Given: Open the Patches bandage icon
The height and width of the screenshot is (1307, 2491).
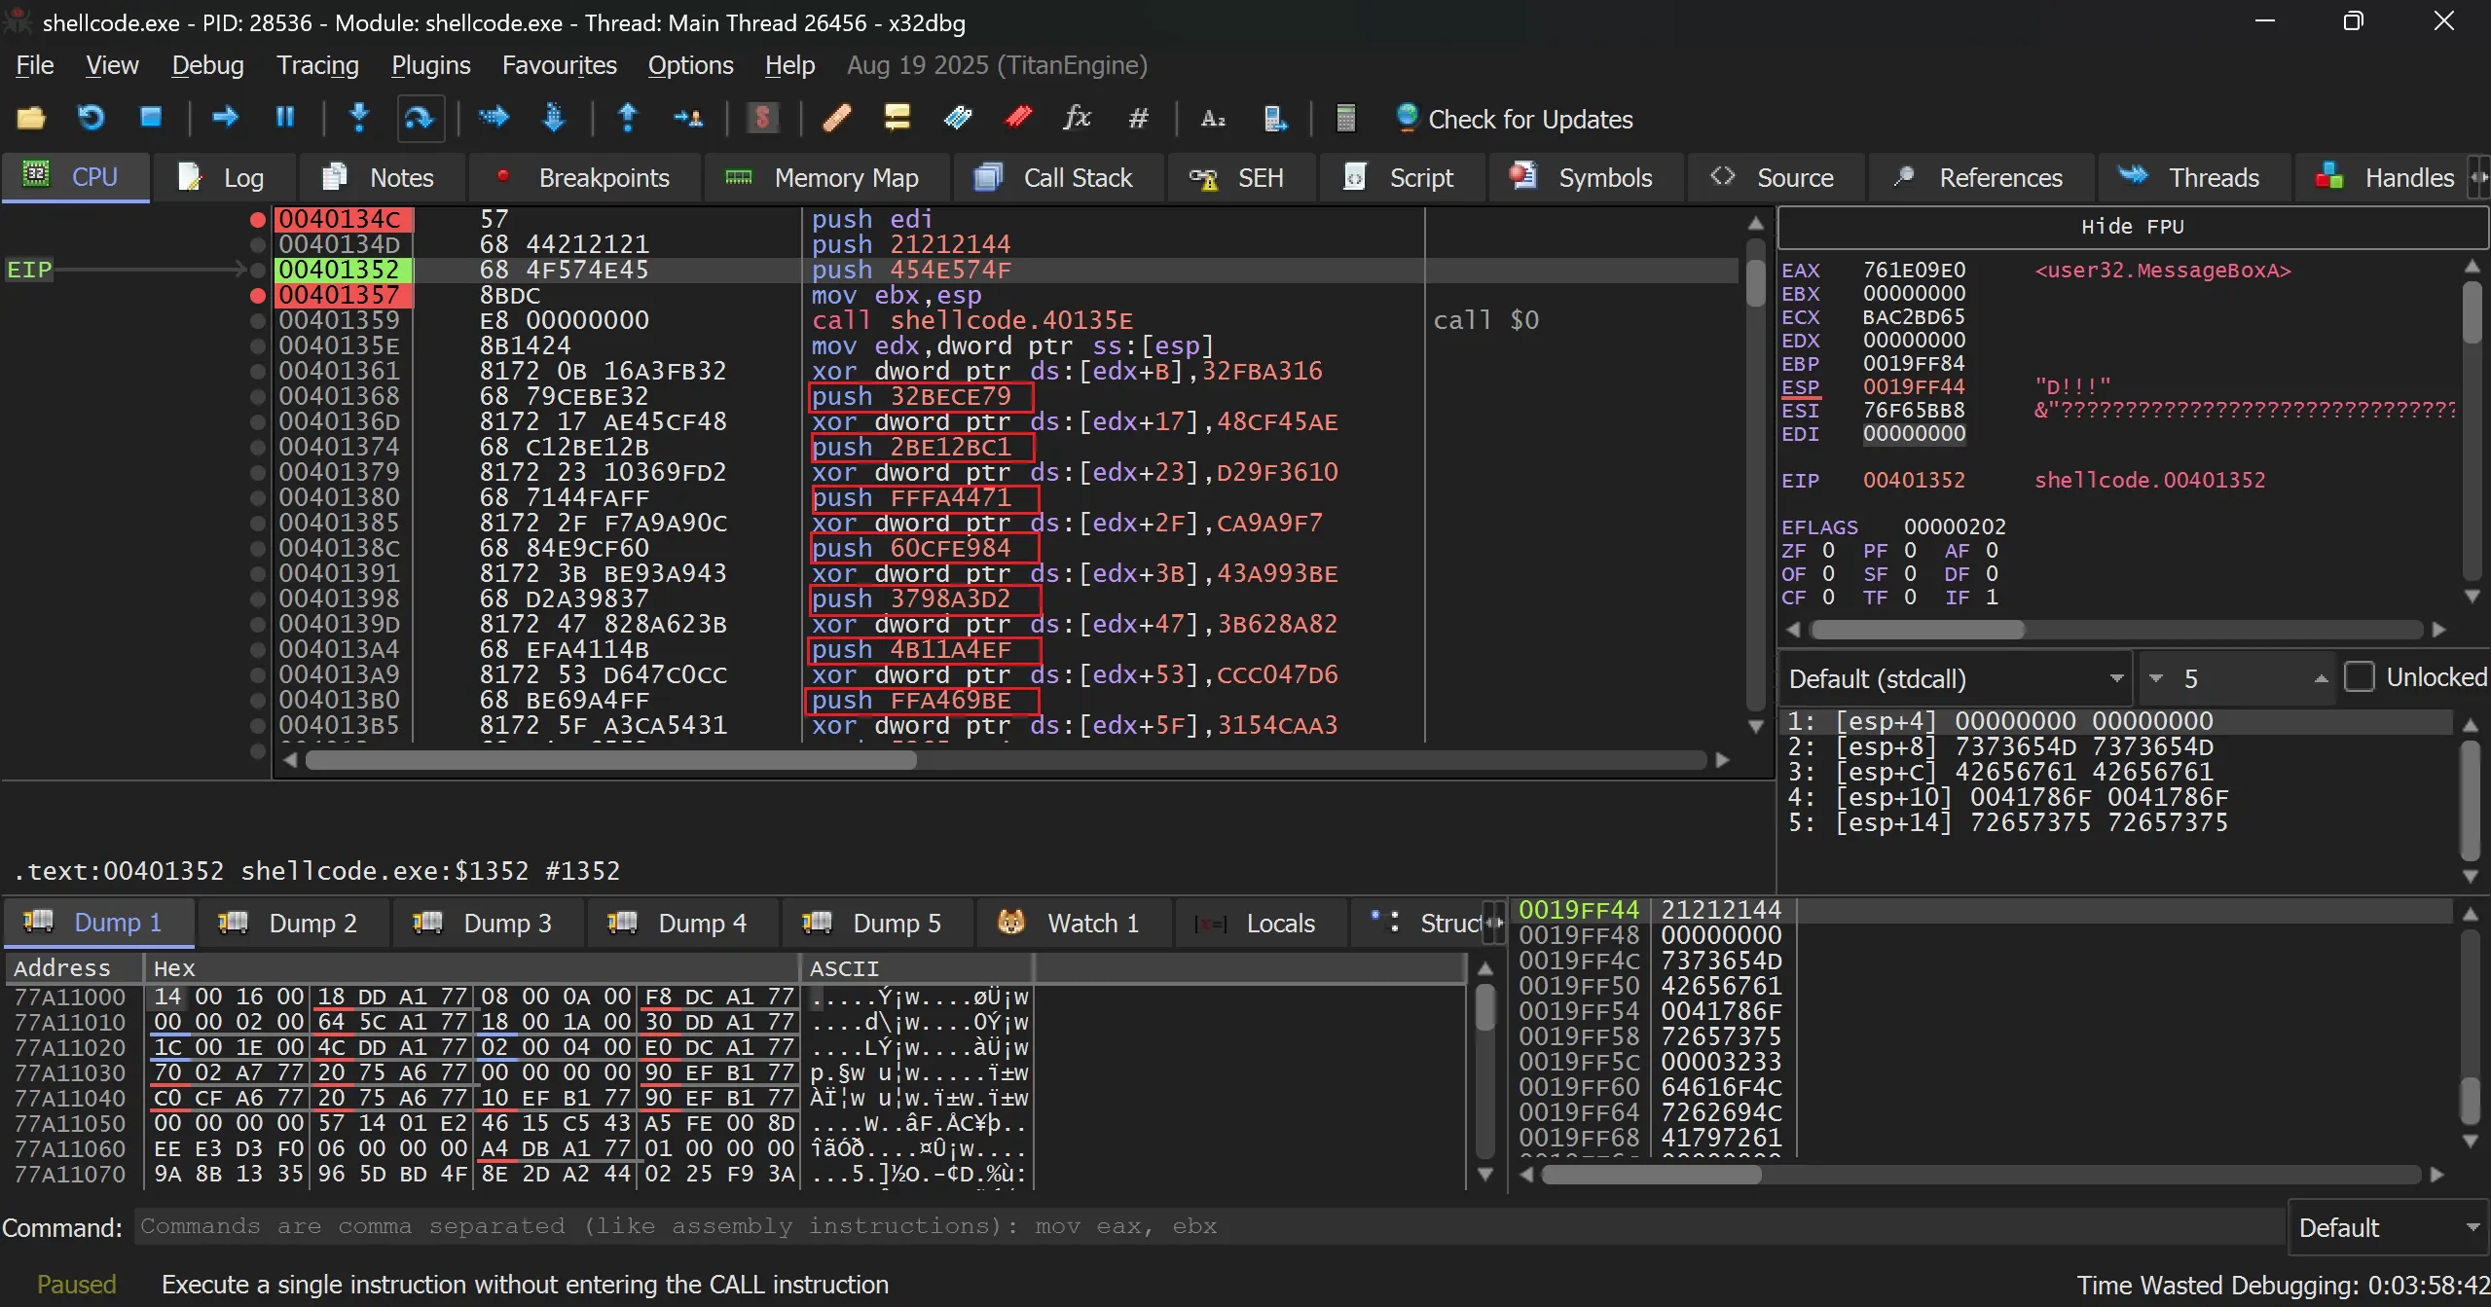Looking at the screenshot, I should (836, 119).
